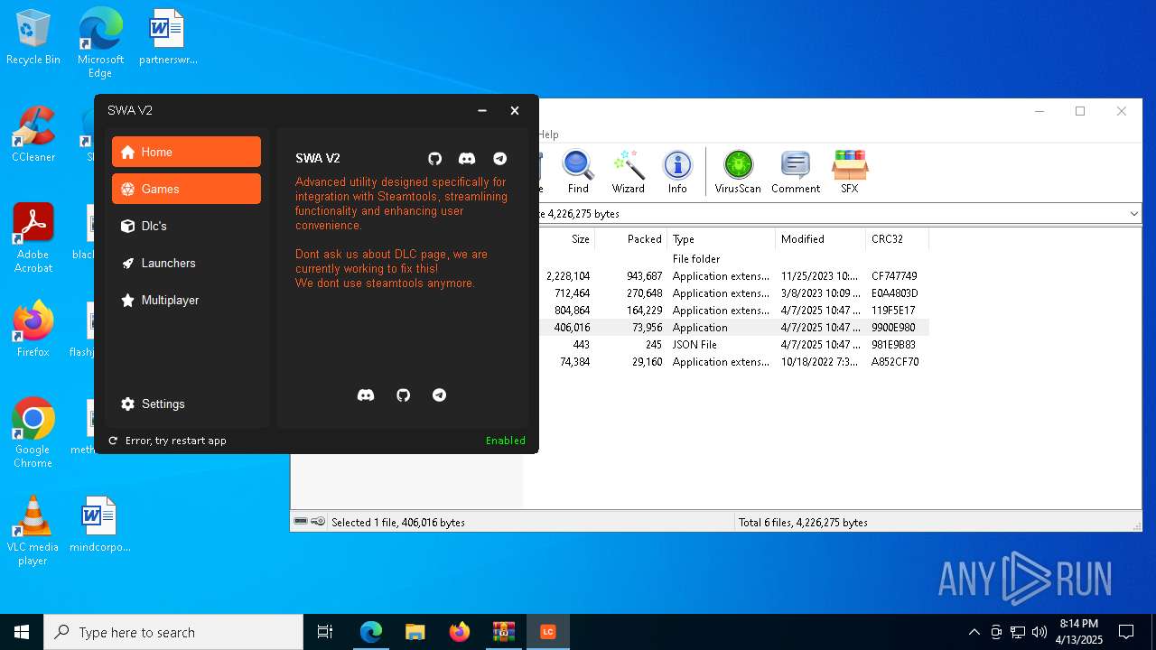Open the Discord icon in SWA V2 header
Image resolution: width=1156 pixels, height=650 pixels.
point(467,158)
